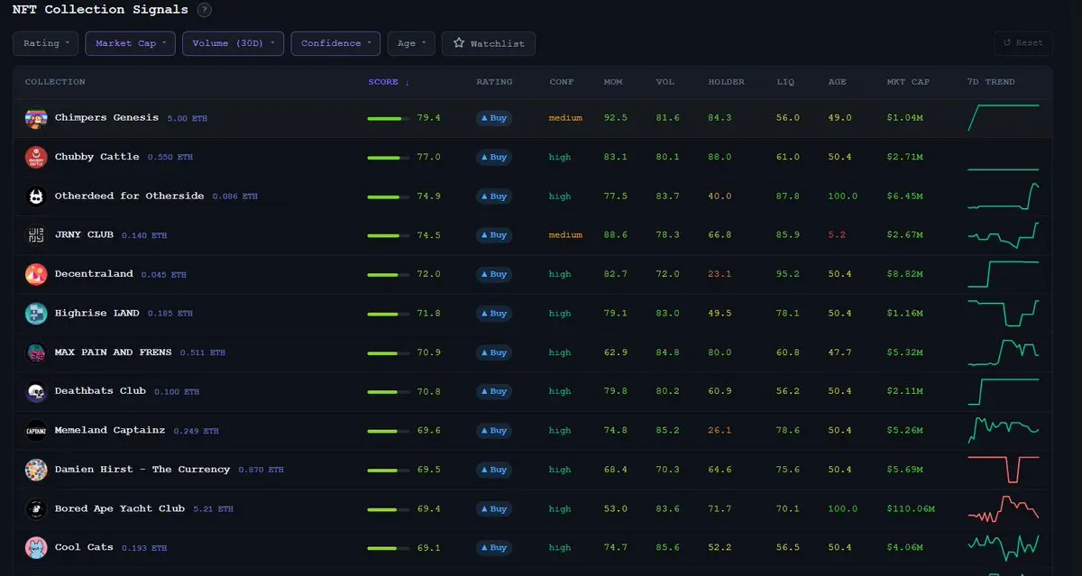Open the Age filter dropdown
The image size is (1082, 576).
[412, 43]
